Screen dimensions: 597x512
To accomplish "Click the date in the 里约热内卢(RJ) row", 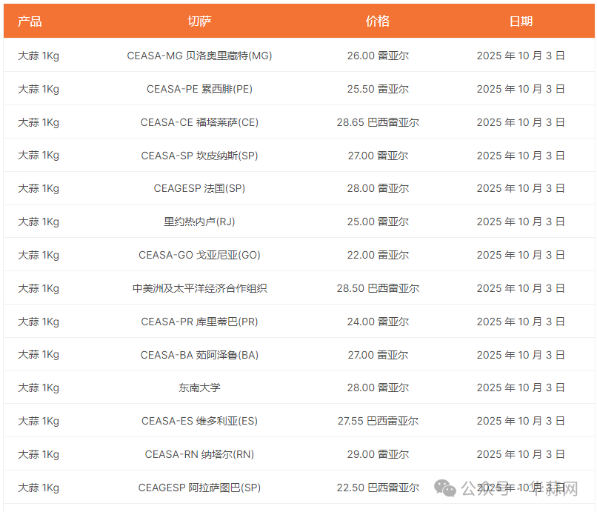I will (x=521, y=222).
